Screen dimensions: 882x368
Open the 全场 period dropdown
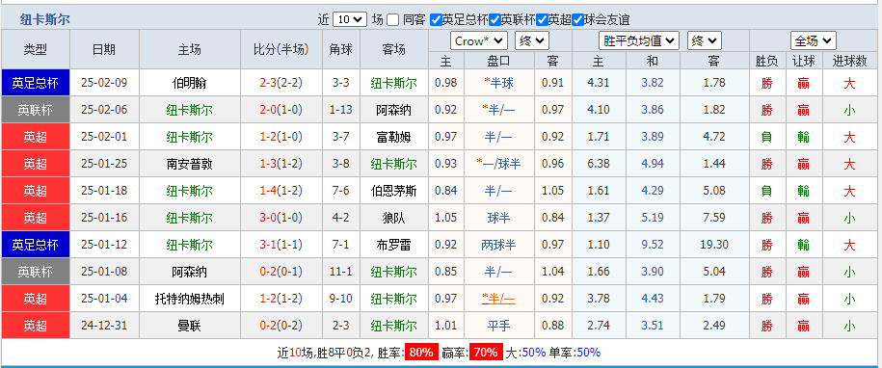(814, 41)
